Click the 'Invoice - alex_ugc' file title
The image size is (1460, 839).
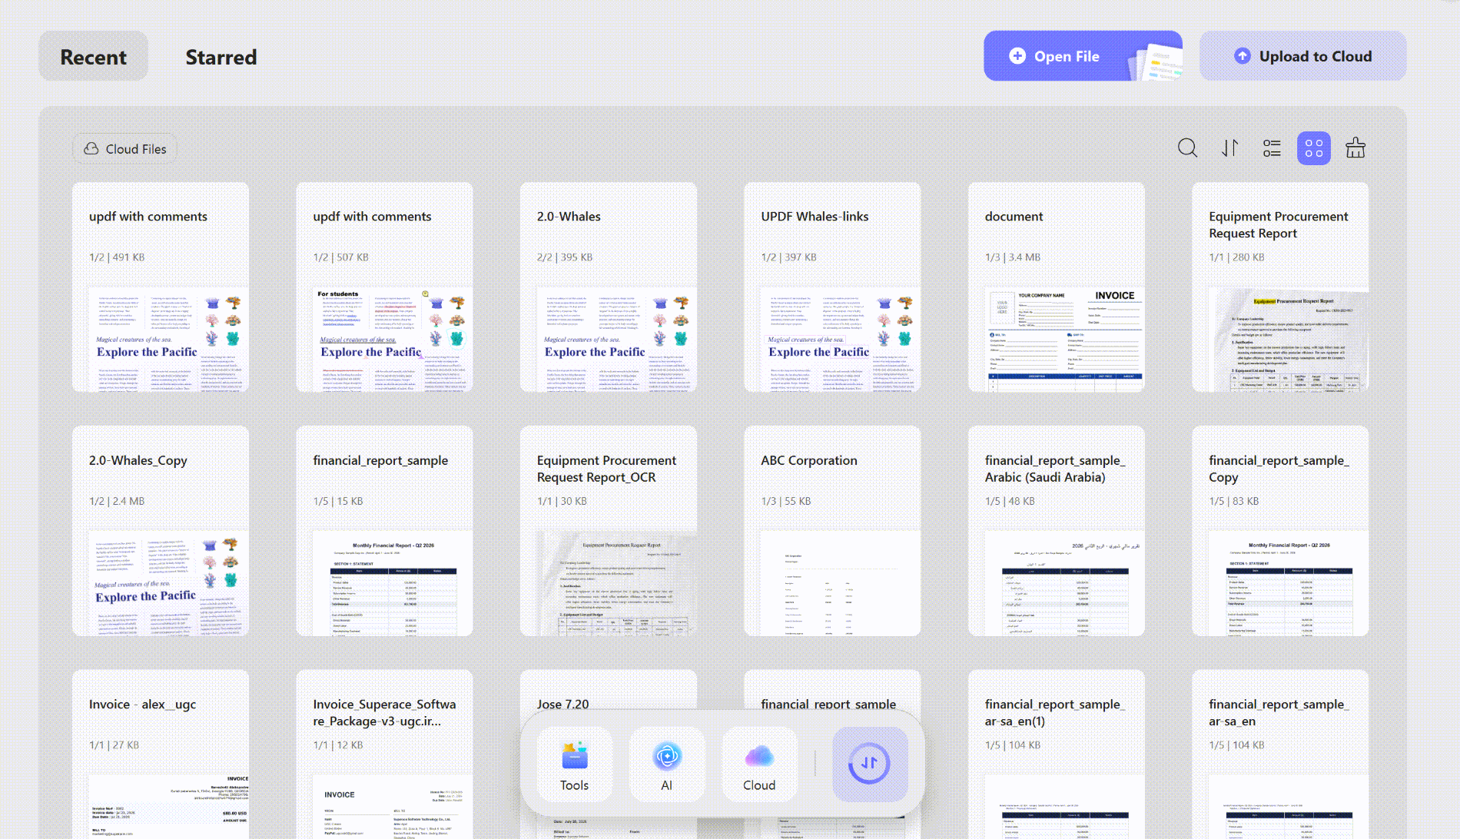point(142,705)
